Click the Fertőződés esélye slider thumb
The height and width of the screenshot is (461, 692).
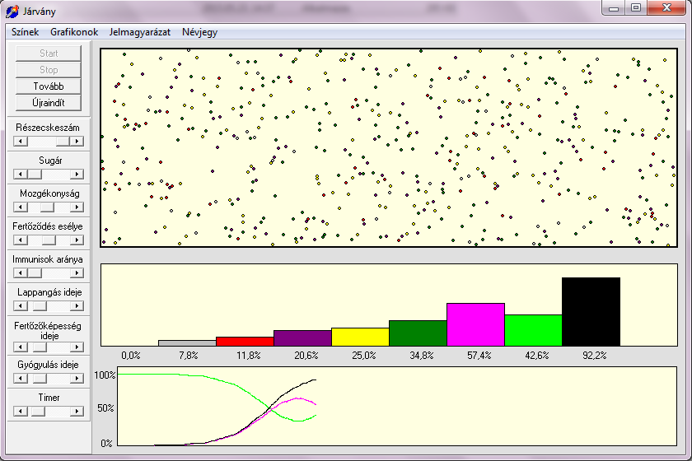click(x=49, y=240)
